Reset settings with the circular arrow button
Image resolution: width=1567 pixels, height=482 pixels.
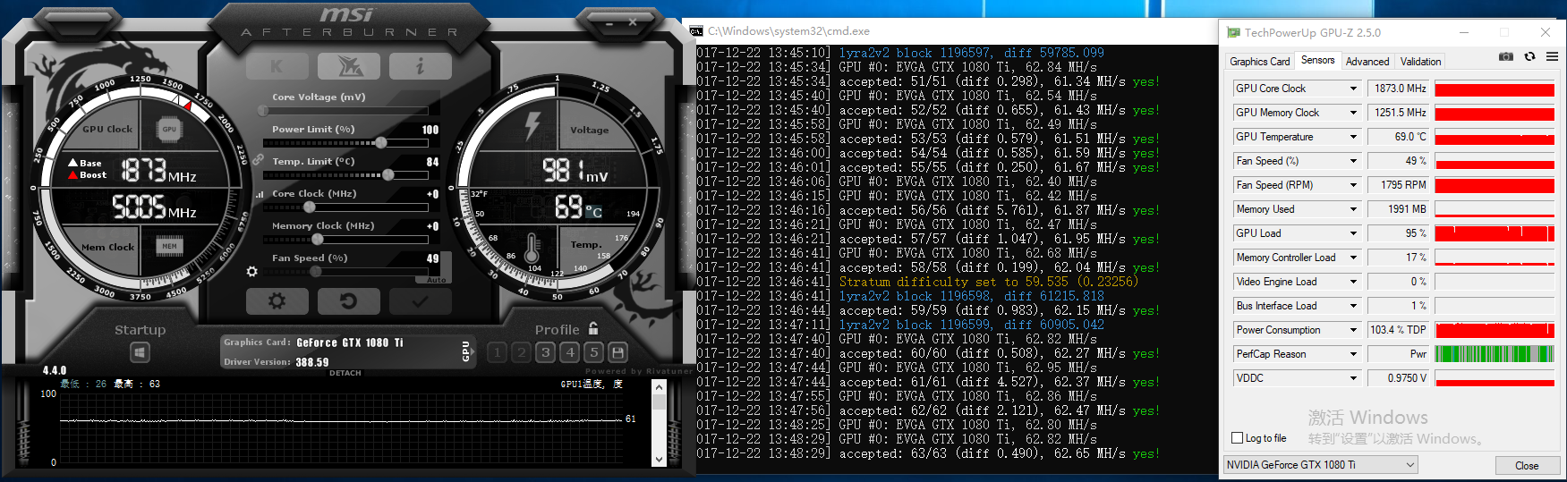pyautogui.click(x=348, y=301)
